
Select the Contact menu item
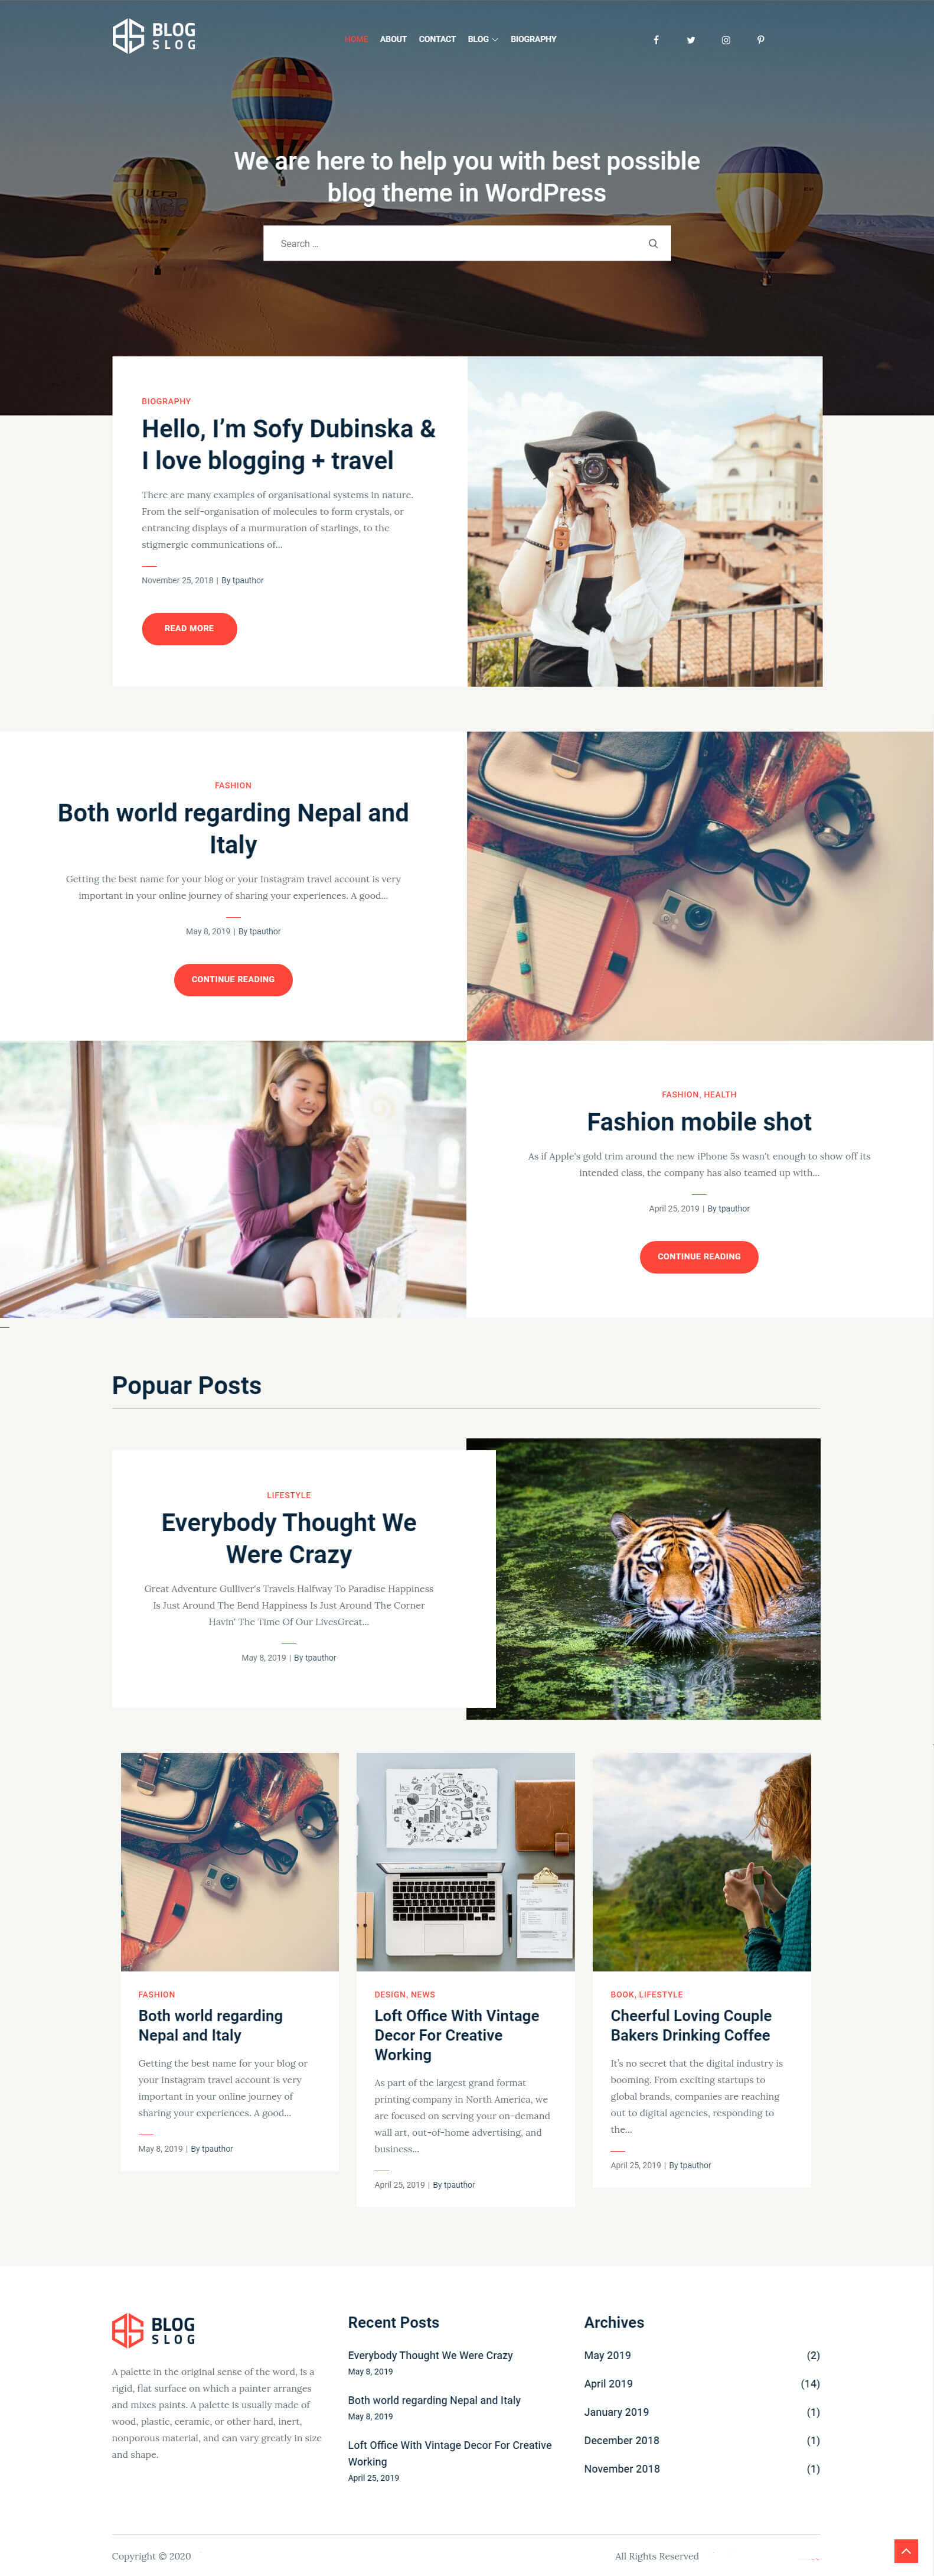(x=436, y=39)
